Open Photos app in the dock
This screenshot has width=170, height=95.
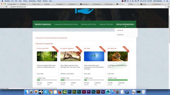(x=36, y=92)
